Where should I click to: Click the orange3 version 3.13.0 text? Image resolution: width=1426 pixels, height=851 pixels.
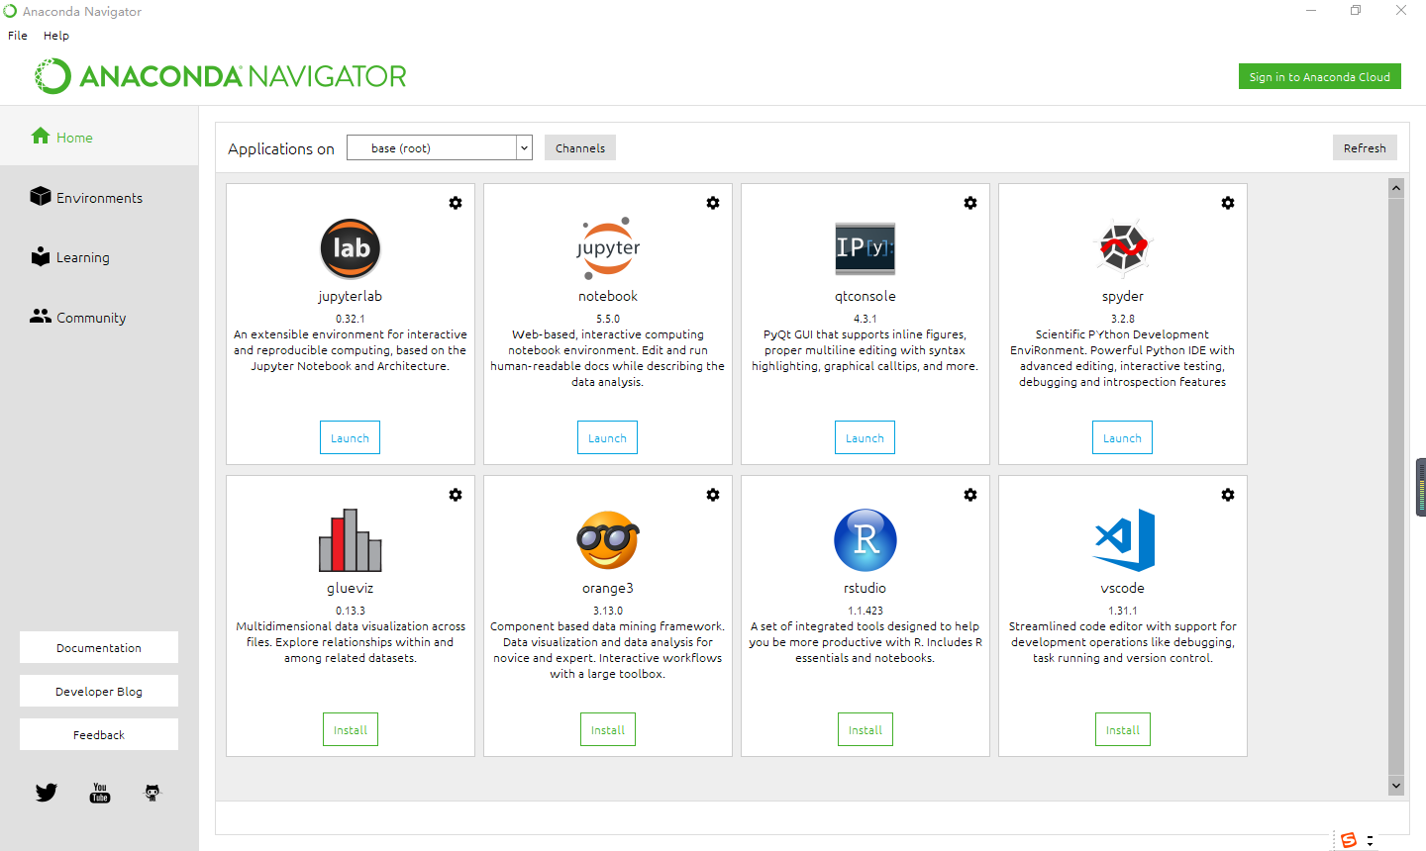608,611
